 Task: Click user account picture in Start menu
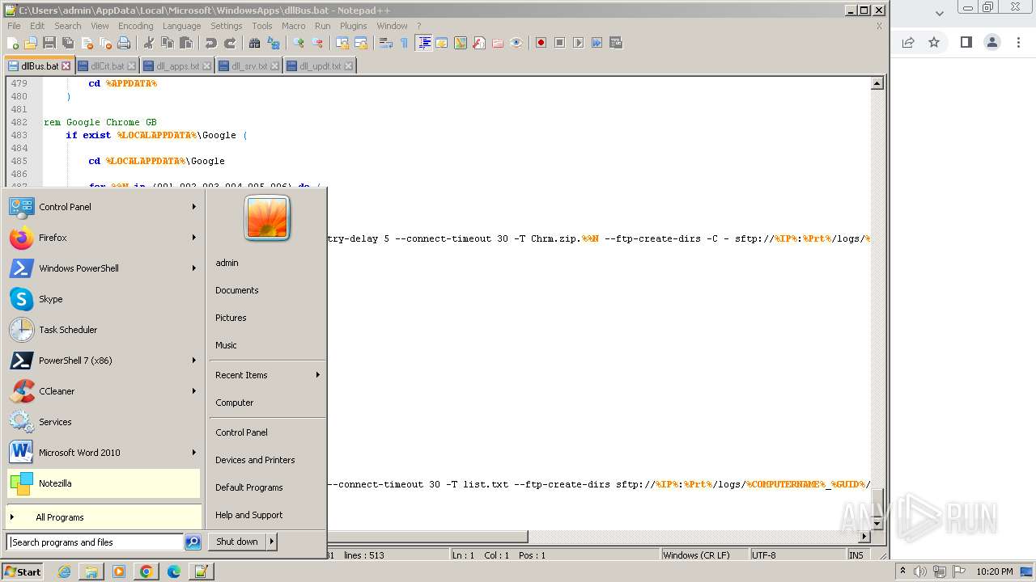[x=267, y=218]
